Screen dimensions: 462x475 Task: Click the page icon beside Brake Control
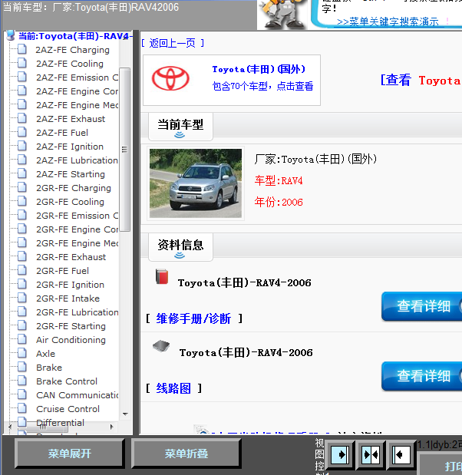(21, 381)
